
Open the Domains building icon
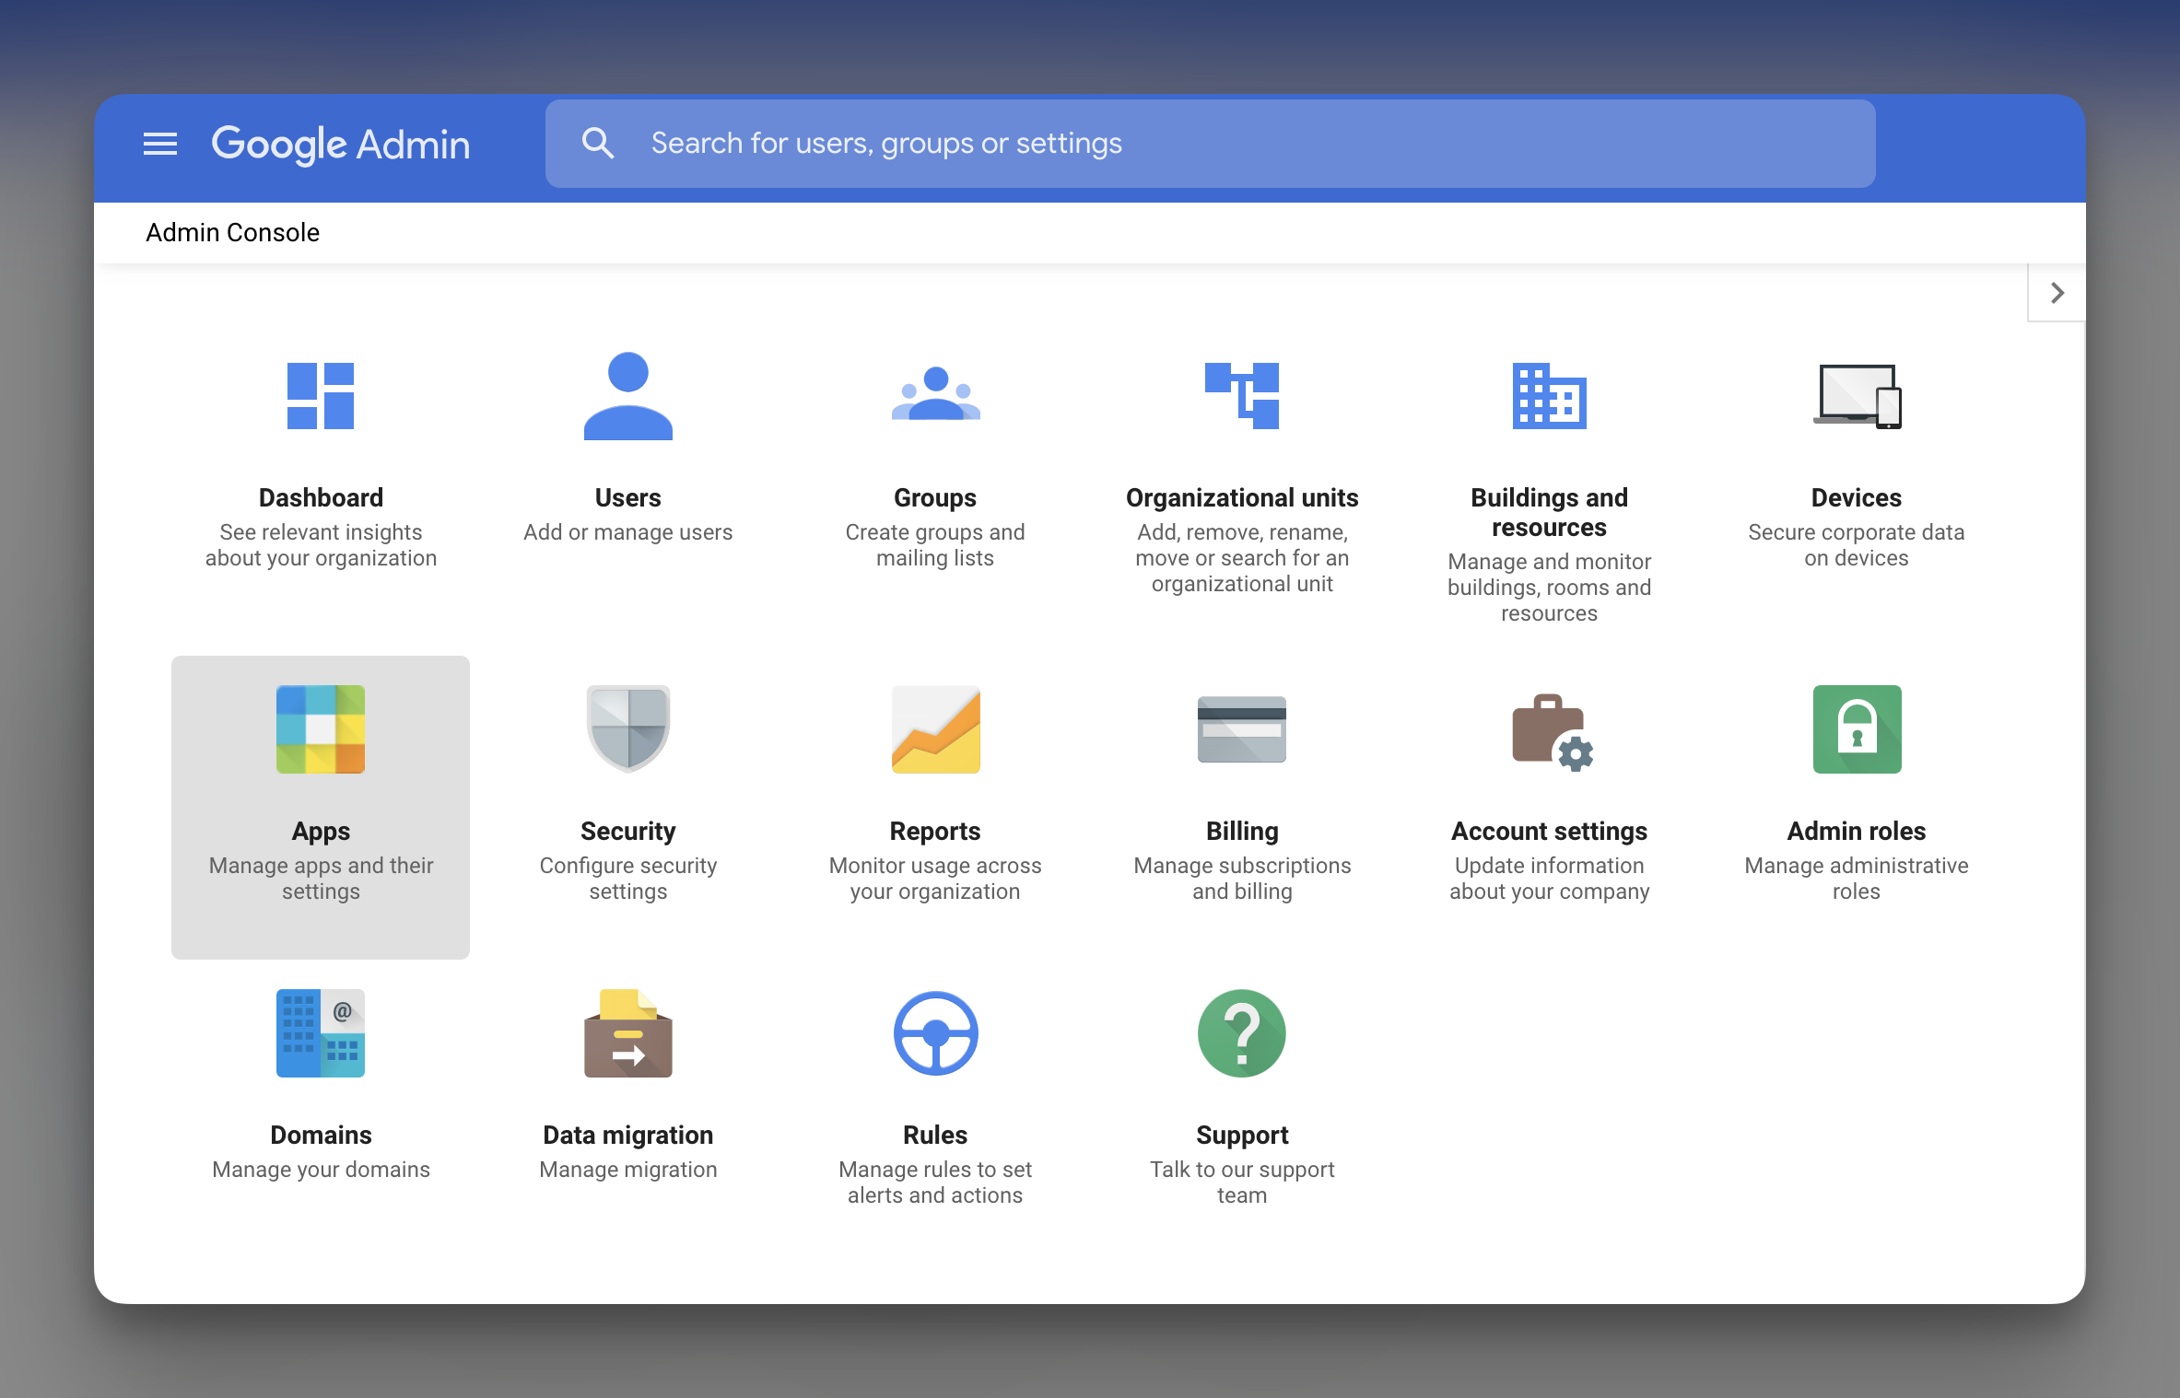point(321,1033)
